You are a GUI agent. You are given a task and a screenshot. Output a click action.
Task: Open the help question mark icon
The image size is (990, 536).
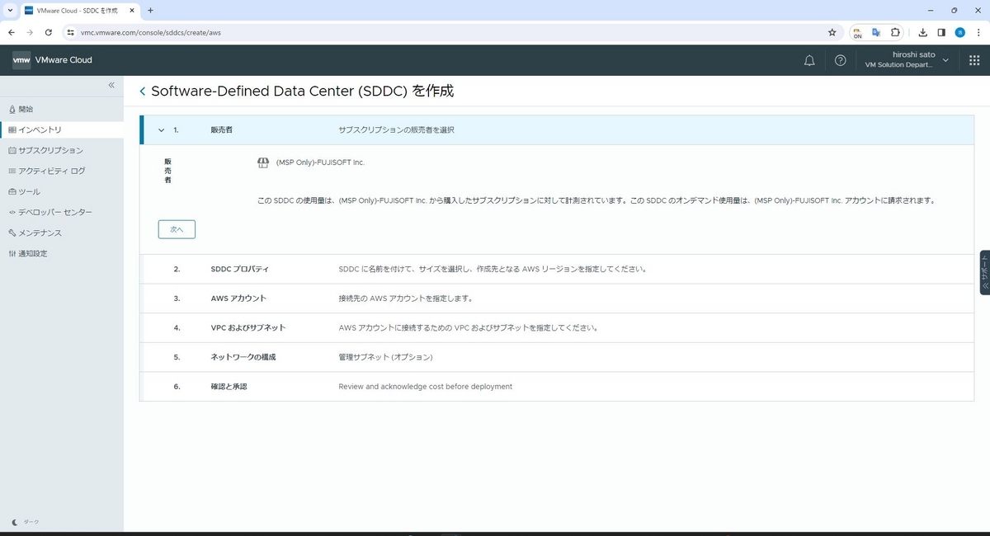coord(840,60)
